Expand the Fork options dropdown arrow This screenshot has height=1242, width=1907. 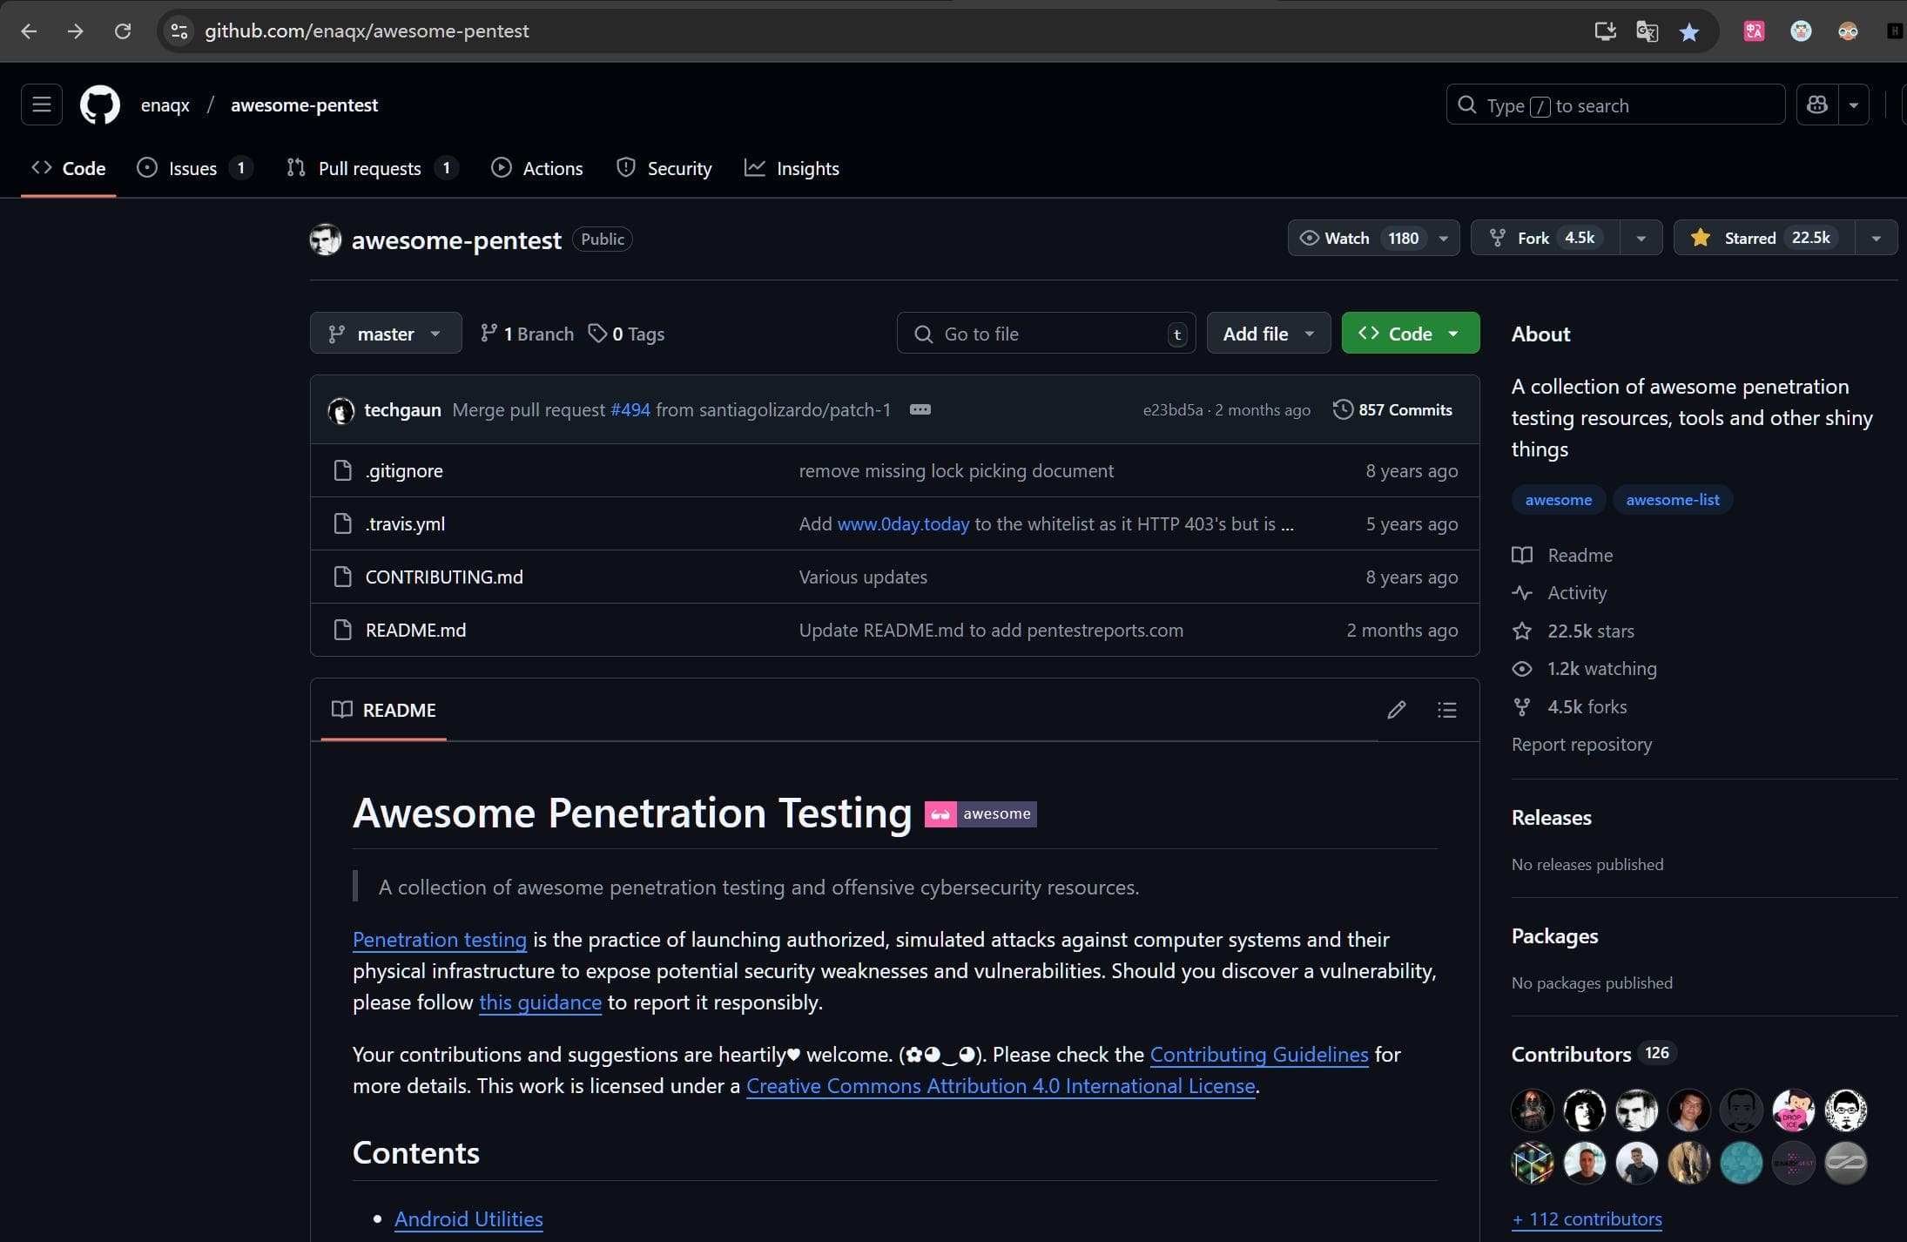(1641, 238)
